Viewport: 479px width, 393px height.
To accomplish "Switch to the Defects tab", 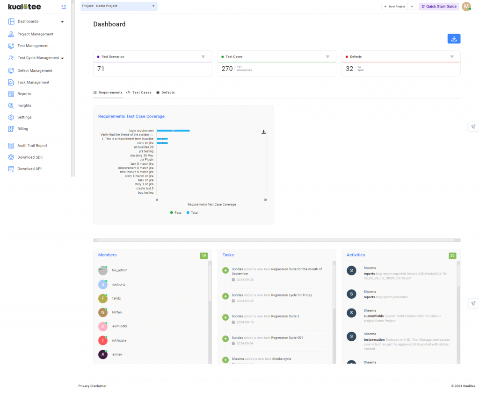I will coord(166,93).
